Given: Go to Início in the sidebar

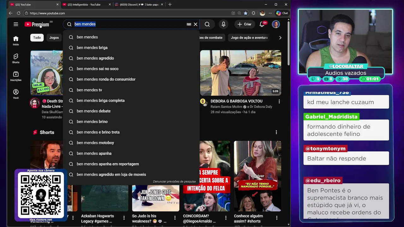Looking at the screenshot, I should tap(16, 41).
